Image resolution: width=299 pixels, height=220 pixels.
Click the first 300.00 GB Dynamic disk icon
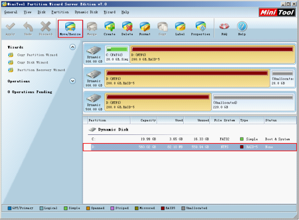[x=94, y=50]
